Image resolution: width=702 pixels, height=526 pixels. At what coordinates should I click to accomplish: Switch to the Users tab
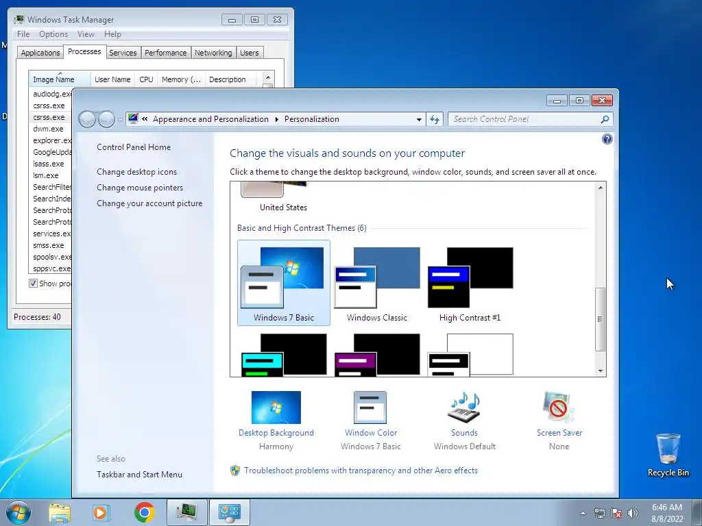[250, 52]
